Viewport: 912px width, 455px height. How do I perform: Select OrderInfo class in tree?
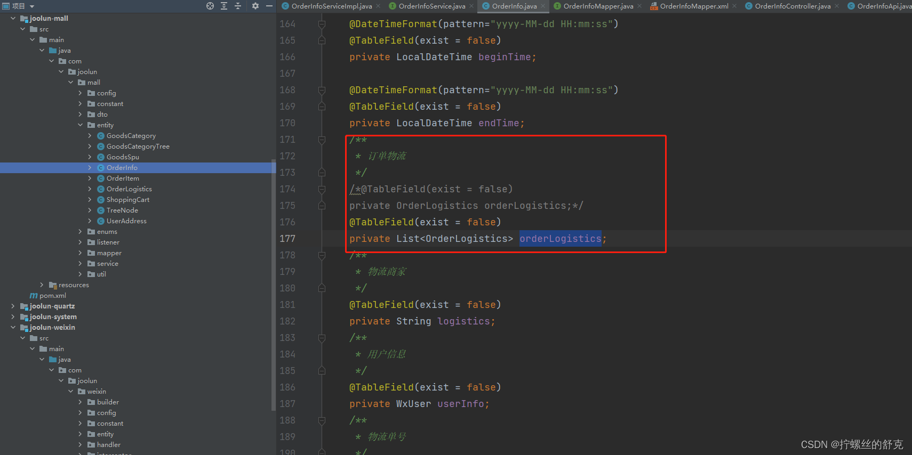tap(122, 168)
